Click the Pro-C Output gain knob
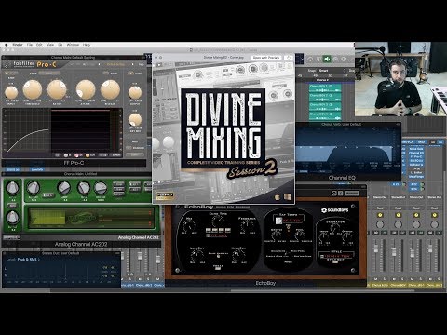Image resolution: width=447 pixels, height=335 pixels. point(135,93)
